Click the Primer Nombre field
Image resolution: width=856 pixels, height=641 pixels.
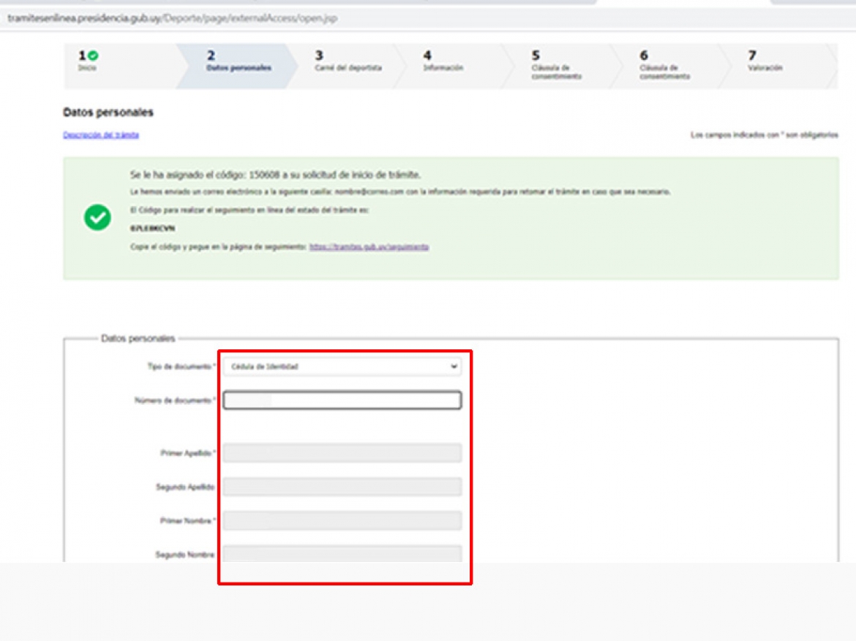click(x=342, y=520)
